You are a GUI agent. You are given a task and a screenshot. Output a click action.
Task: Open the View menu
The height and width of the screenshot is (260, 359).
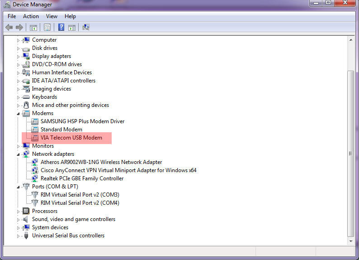(x=52, y=16)
